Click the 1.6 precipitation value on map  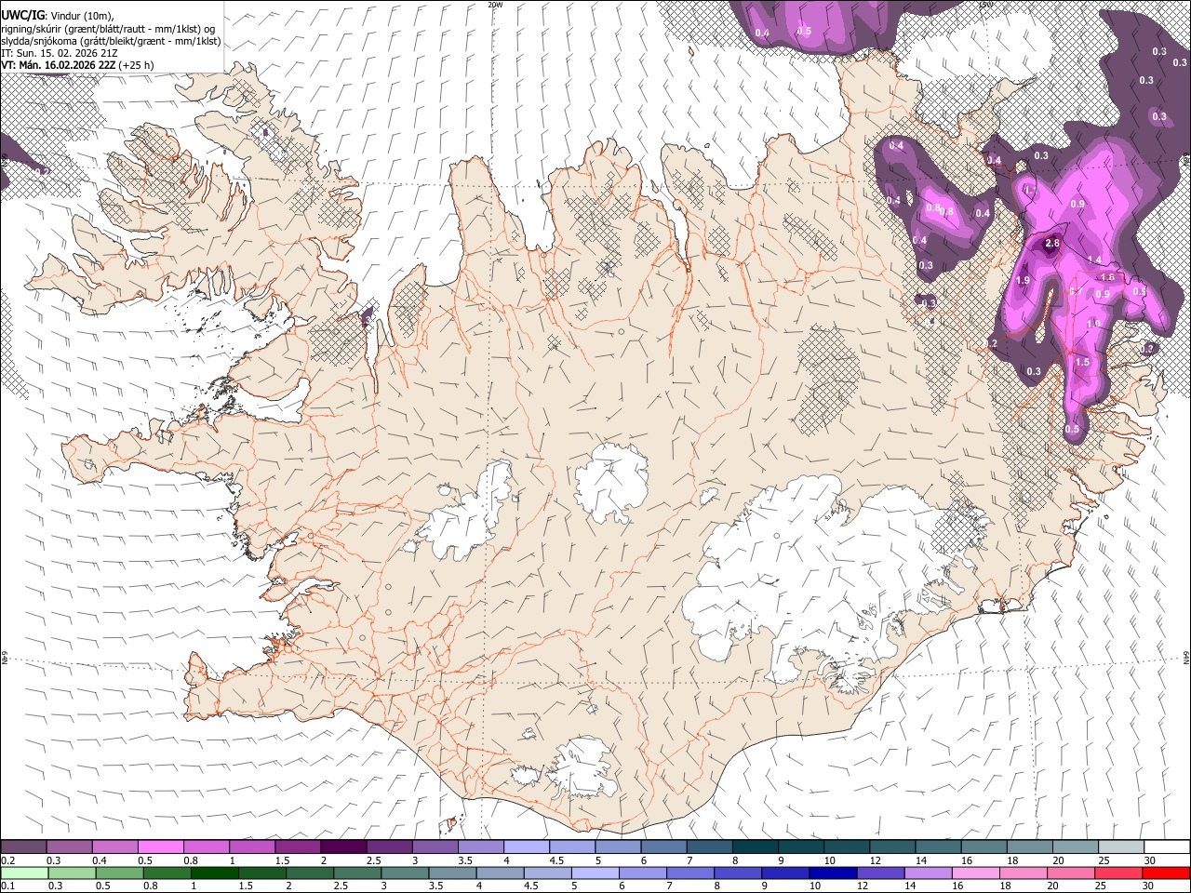pos(1107,277)
